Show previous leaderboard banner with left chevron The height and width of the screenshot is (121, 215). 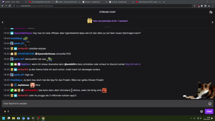point(3,22)
